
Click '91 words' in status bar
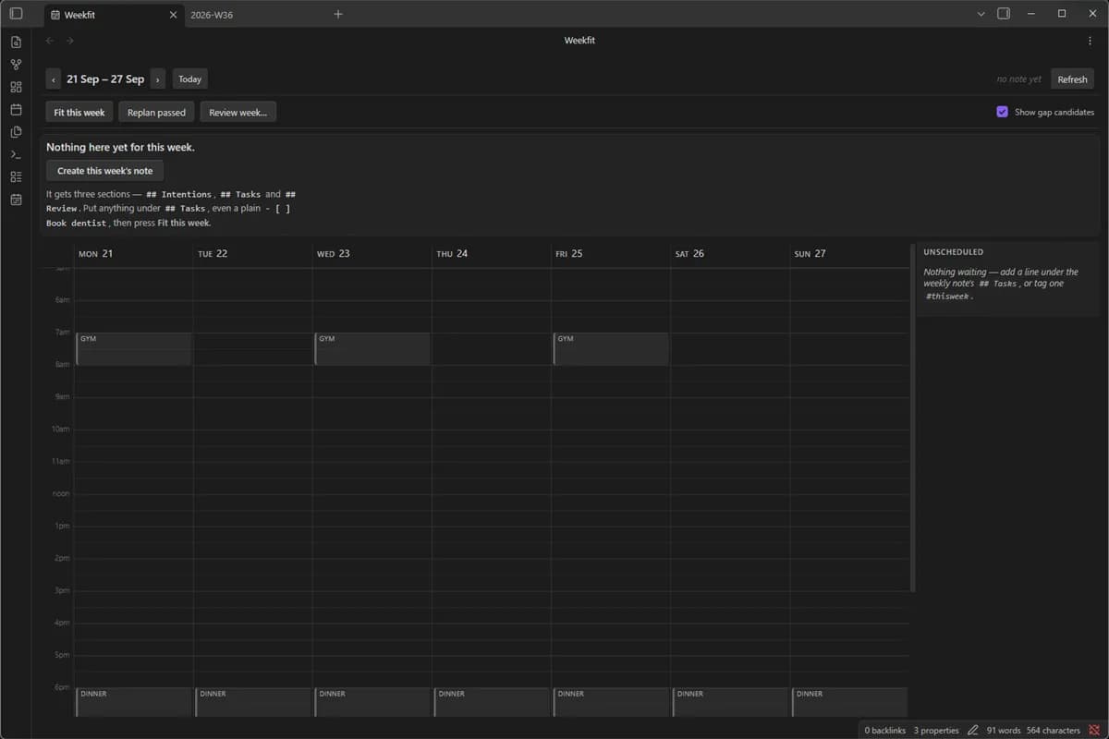[1003, 730]
